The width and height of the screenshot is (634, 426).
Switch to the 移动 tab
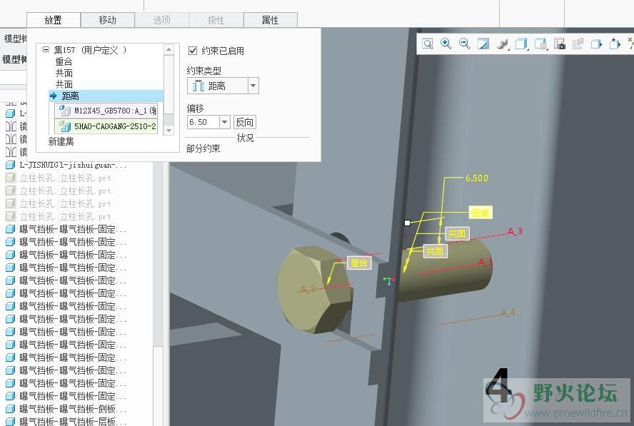click(x=108, y=20)
